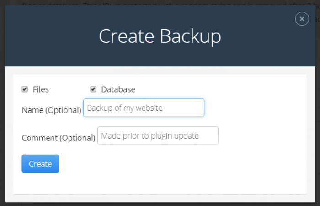
Task: Click the "Create Backup" dialog title
Action: (160, 36)
